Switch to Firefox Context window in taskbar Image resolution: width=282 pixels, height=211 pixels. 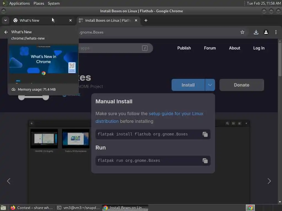(32, 208)
